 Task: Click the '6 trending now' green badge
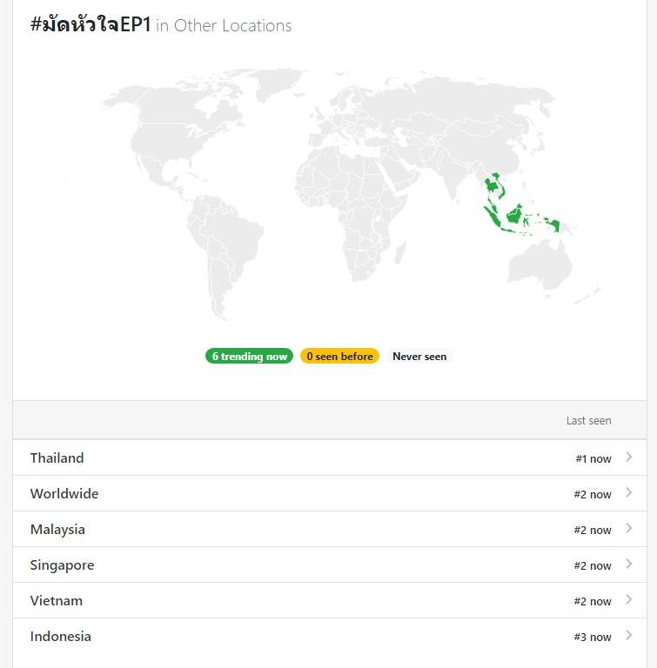pyautogui.click(x=249, y=357)
